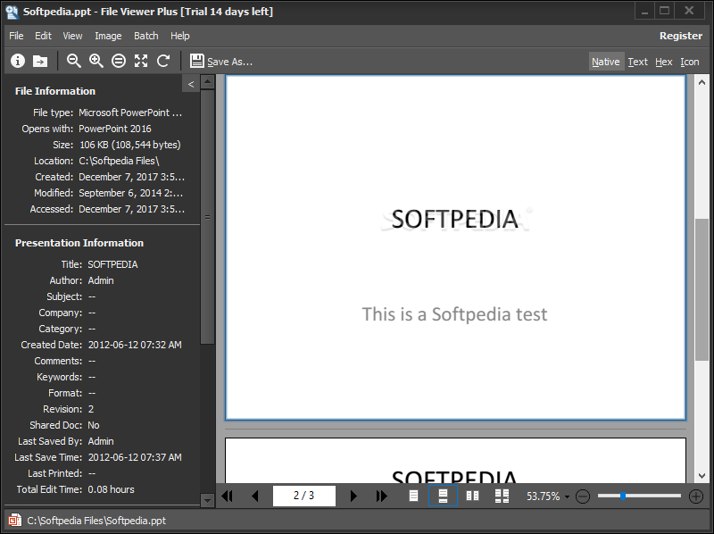
Task: Click the path C:\Softpedia Files\Softpedia.ppt
Action: 96,521
